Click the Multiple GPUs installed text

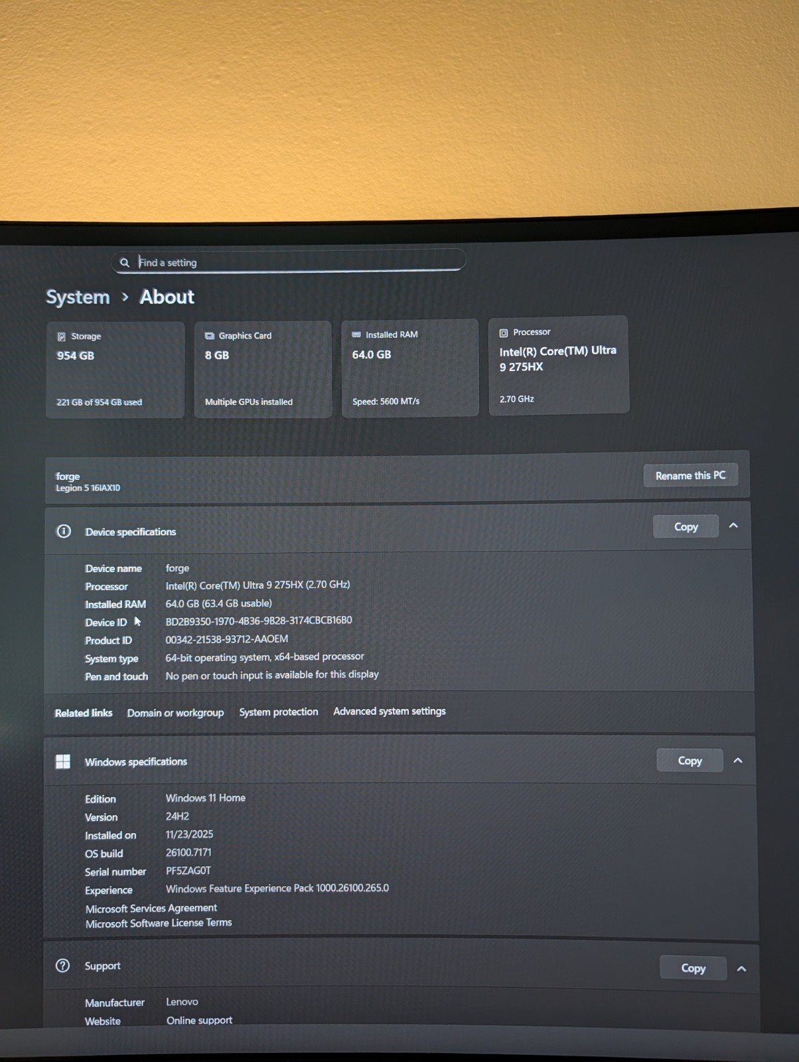coord(249,402)
